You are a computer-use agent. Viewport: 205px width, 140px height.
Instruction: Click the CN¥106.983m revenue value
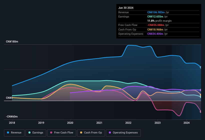[x=156, y=12]
